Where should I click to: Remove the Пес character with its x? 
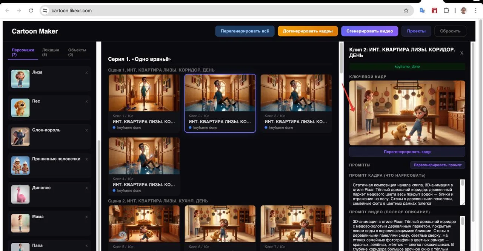(x=86, y=101)
